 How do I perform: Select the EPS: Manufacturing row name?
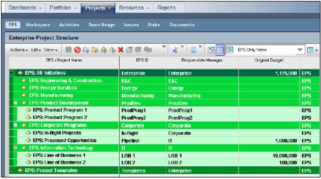pyautogui.click(x=51, y=95)
